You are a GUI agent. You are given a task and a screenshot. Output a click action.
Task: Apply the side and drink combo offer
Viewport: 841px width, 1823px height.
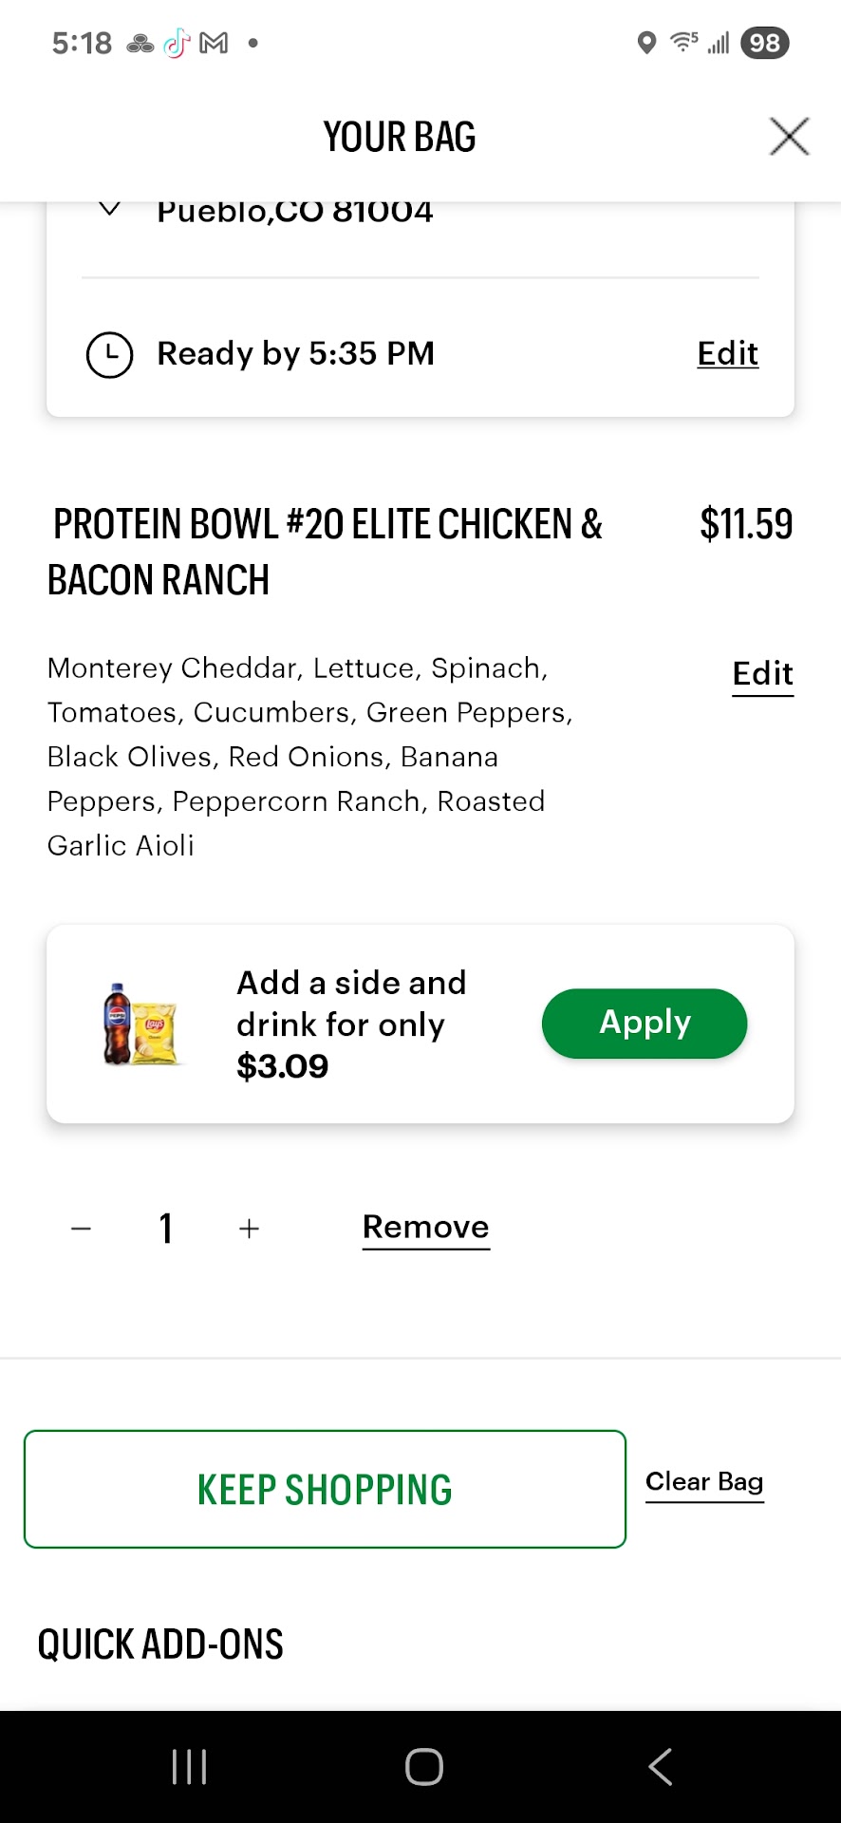click(x=645, y=1024)
